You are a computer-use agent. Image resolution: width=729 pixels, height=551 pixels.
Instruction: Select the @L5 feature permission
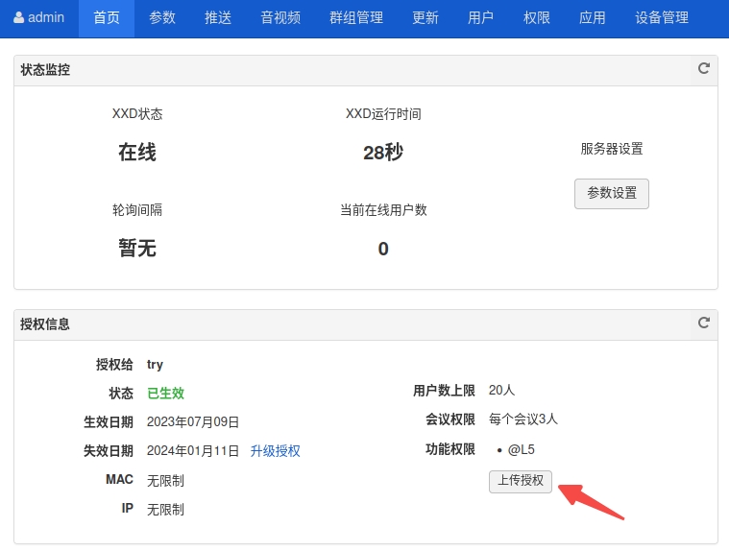tap(521, 449)
